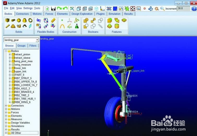The height and width of the screenshot is (136, 197).
Task: Select the hand pan tool
Action: 157,9
